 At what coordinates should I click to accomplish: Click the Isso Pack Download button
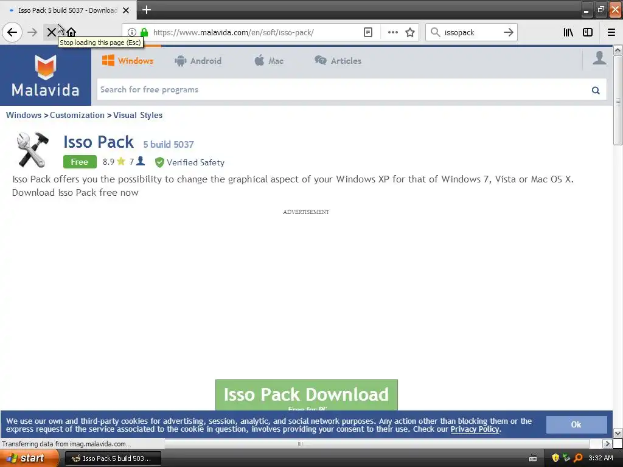point(307,395)
